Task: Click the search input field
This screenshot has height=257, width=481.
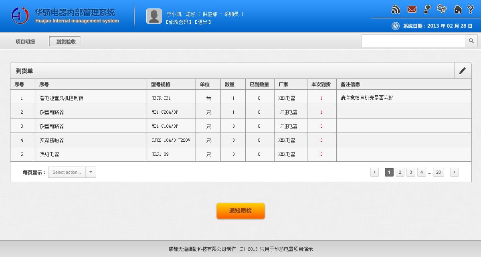Action: (413, 41)
